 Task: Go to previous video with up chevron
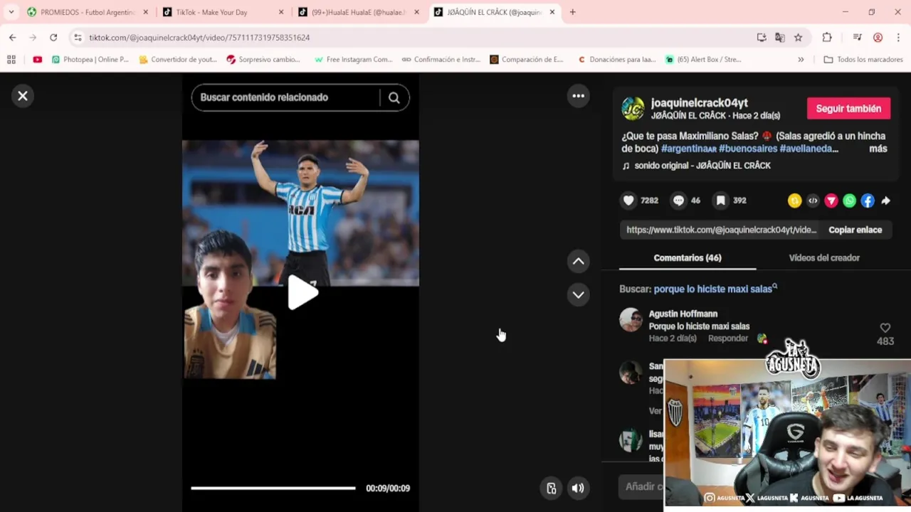pyautogui.click(x=579, y=262)
